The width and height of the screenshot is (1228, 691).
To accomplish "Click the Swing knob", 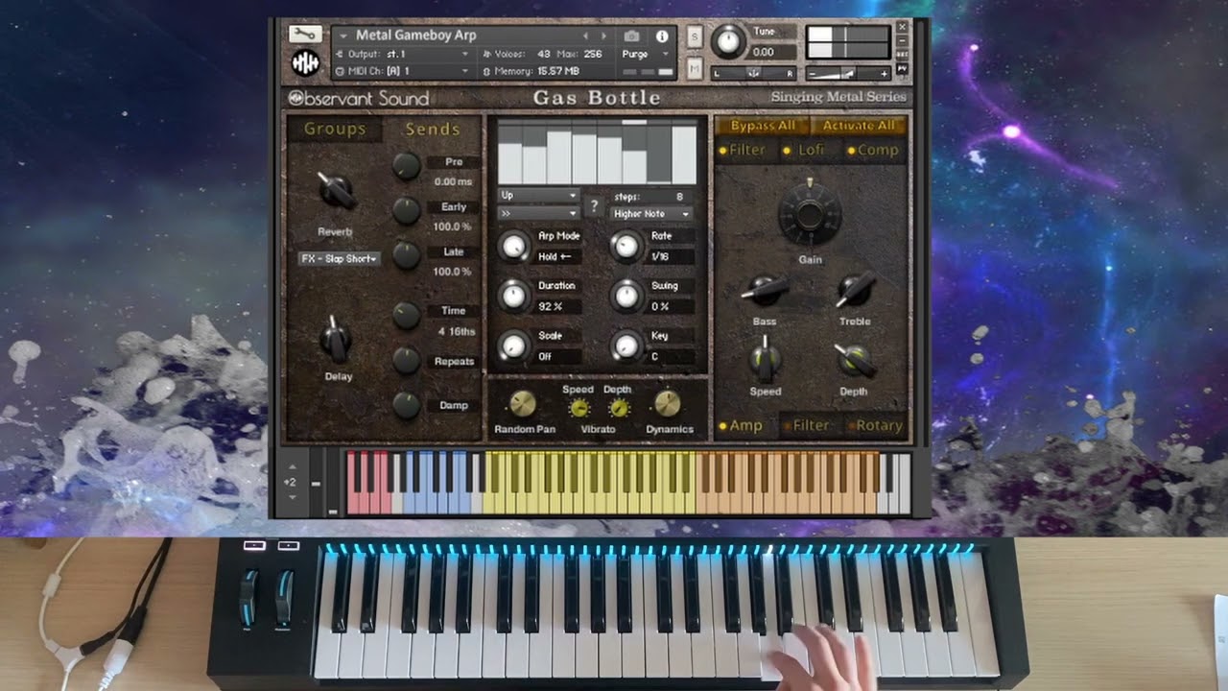I will tap(626, 296).
